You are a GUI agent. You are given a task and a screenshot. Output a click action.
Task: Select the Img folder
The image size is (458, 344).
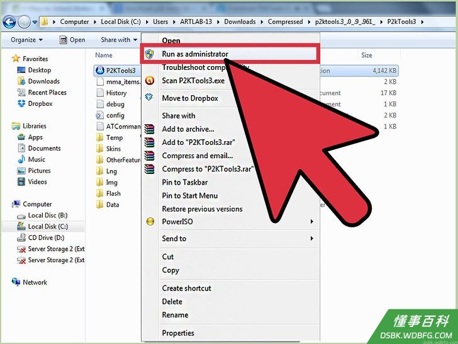click(x=111, y=182)
